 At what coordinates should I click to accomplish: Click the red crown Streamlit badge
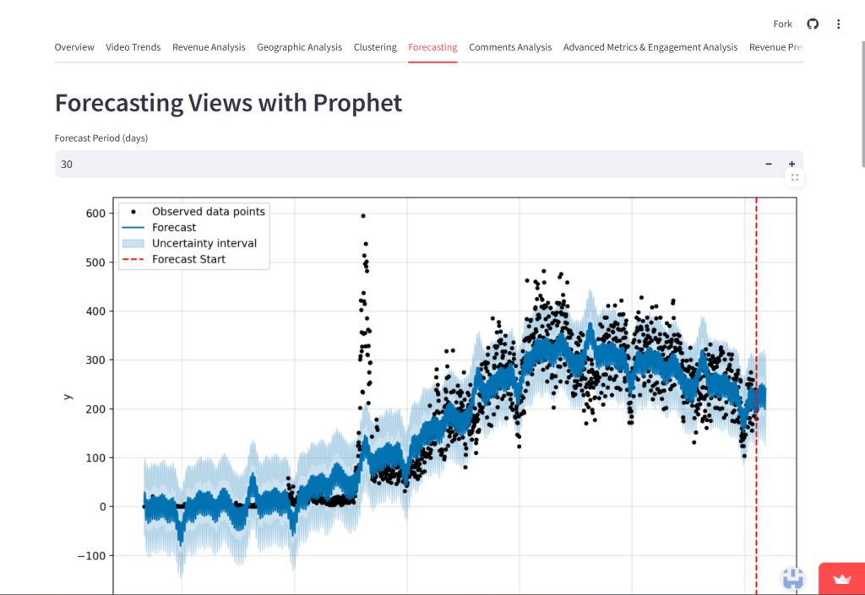(x=841, y=579)
